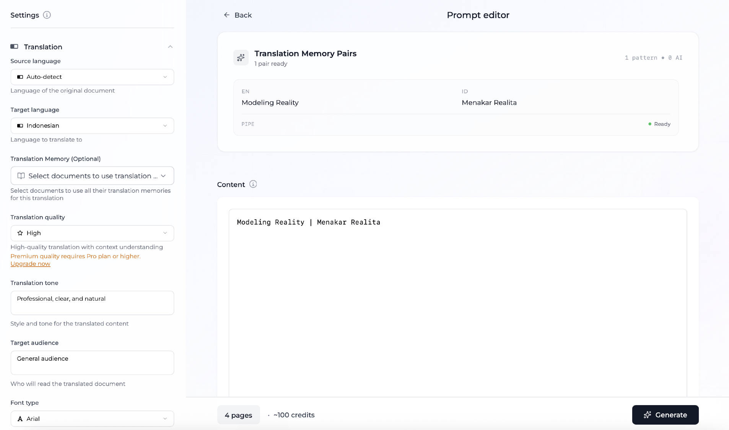This screenshot has height=430, width=729.
Task: Click the font letter icon beside Arial
Action: pyautogui.click(x=20, y=419)
